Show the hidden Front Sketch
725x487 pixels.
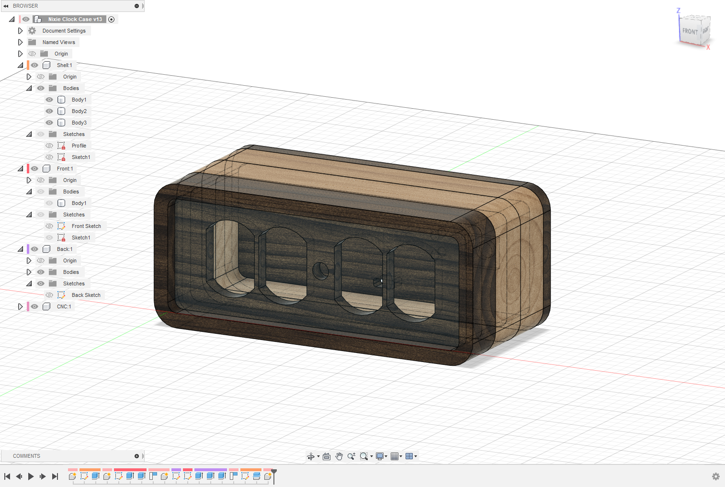pyautogui.click(x=49, y=226)
